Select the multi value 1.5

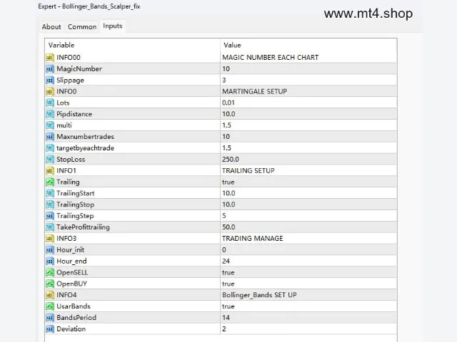(x=226, y=125)
